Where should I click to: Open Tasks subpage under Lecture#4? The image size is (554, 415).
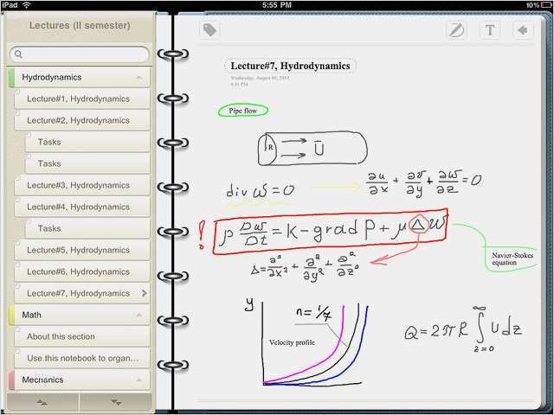(87, 228)
